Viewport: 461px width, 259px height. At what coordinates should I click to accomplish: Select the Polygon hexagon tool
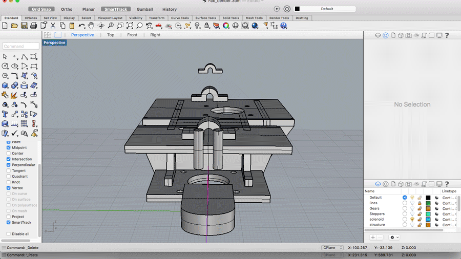click(5, 76)
